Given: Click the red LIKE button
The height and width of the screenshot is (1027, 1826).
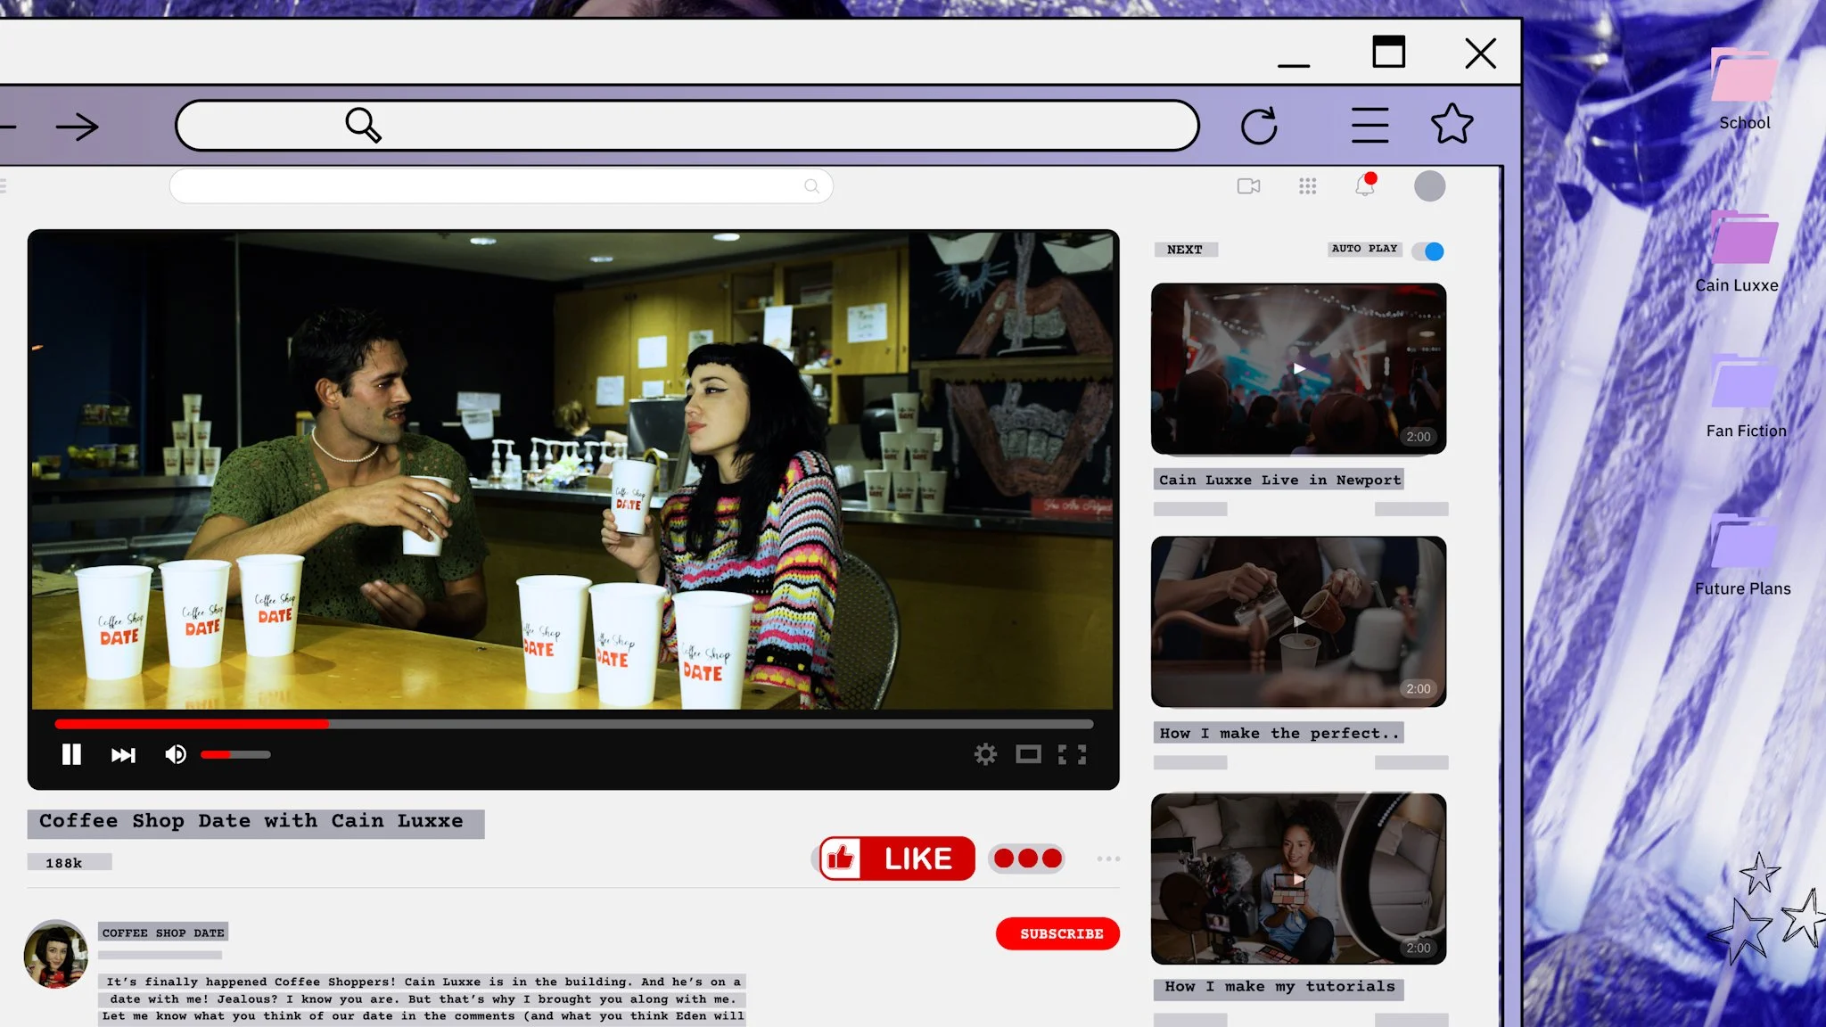Looking at the screenshot, I should point(898,859).
